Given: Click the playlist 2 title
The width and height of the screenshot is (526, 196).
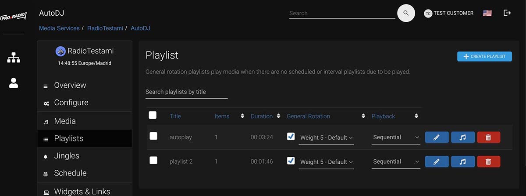Looking at the screenshot, I should [181, 162].
